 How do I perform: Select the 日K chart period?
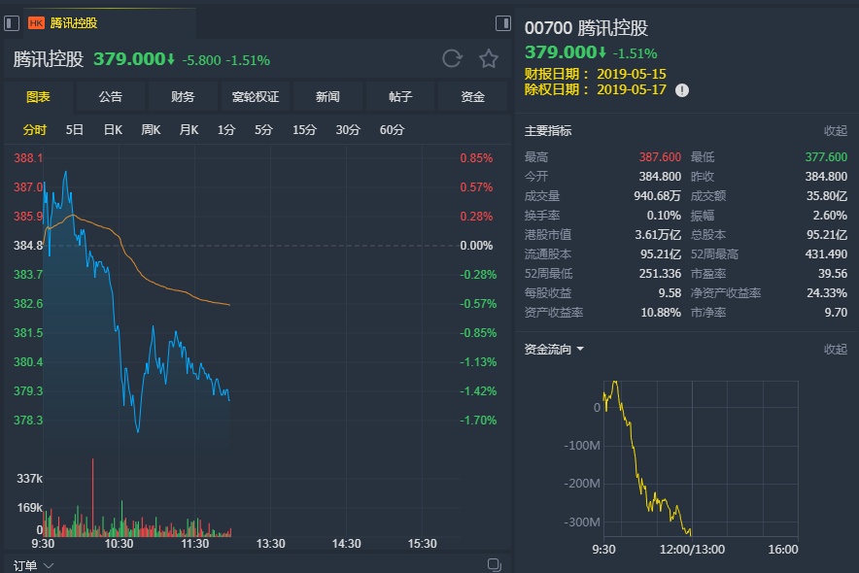click(113, 129)
